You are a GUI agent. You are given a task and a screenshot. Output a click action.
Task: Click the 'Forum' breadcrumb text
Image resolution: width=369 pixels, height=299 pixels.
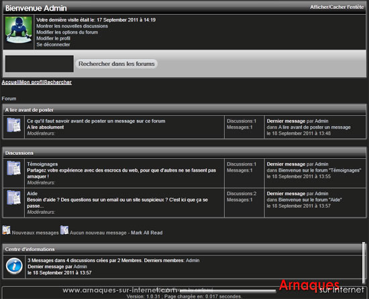[9, 99]
